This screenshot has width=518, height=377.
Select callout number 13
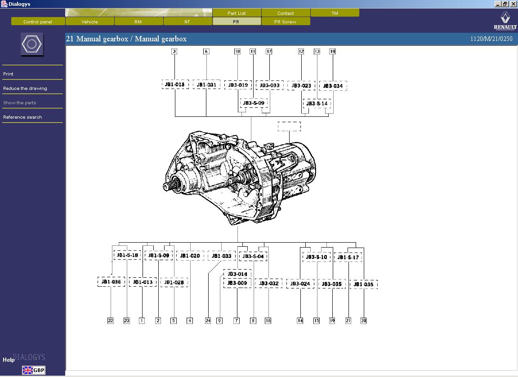(317, 51)
